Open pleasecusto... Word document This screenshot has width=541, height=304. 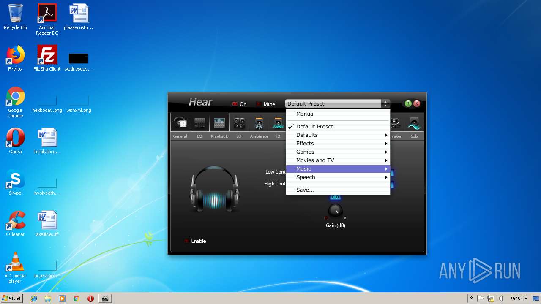click(x=79, y=17)
